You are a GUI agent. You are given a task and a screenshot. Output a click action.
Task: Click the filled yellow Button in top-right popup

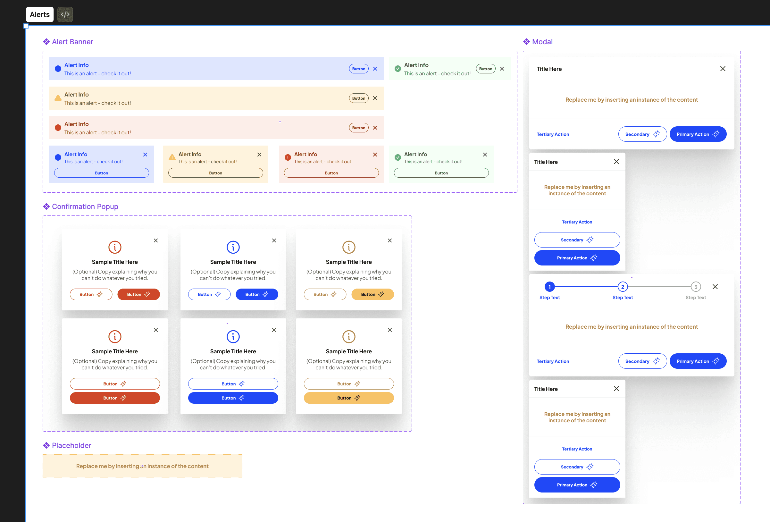pos(372,294)
